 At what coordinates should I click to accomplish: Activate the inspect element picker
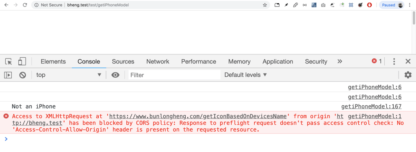tap(9, 61)
